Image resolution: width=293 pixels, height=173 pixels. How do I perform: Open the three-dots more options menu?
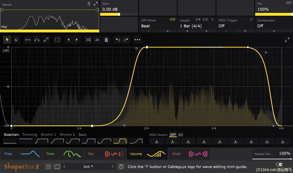[137, 40]
